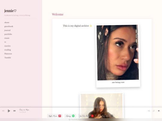Go to the journal page
The width and height of the screenshot is (162, 121).
tap(7, 30)
